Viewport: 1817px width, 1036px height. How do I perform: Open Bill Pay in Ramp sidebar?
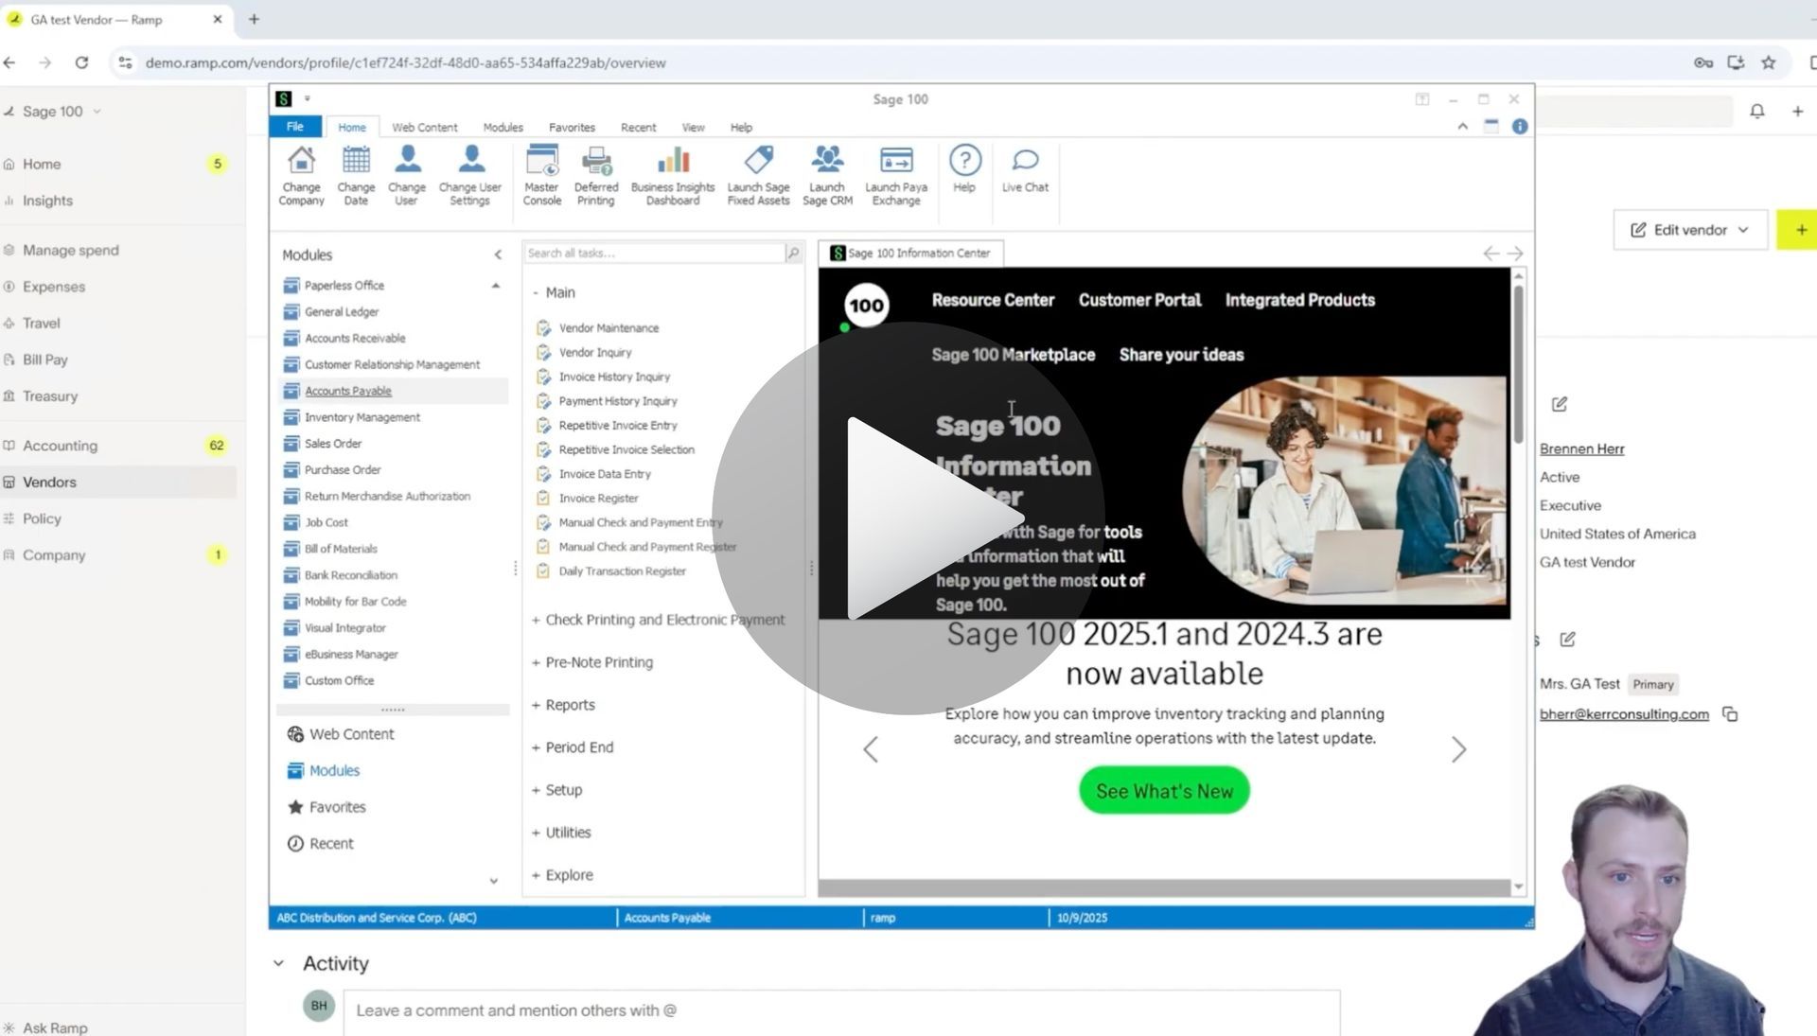[x=44, y=360]
